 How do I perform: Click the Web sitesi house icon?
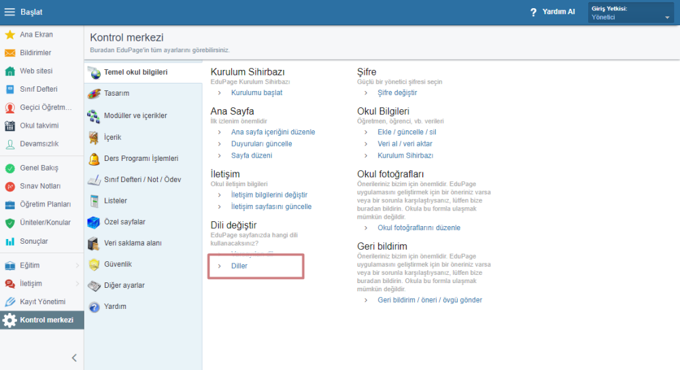[x=10, y=71]
